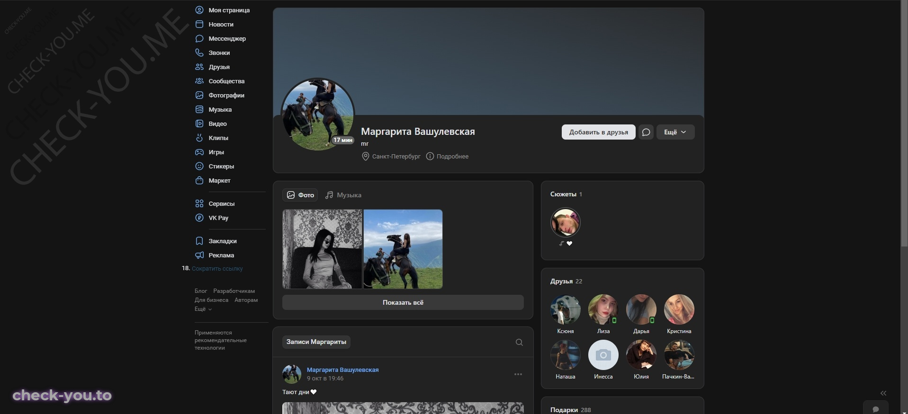Open the Маркет bag icon
The width and height of the screenshot is (908, 414).
pos(199,180)
